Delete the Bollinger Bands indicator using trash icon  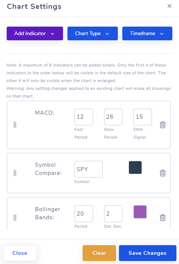tap(163, 217)
